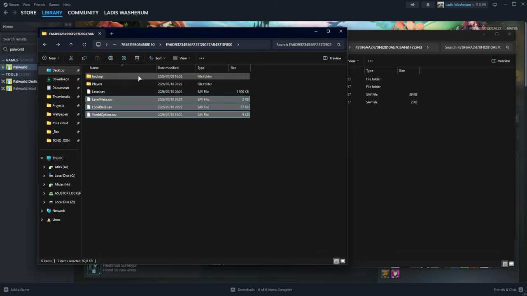
Task: Expand the Linux tree node
Action: click(x=42, y=220)
